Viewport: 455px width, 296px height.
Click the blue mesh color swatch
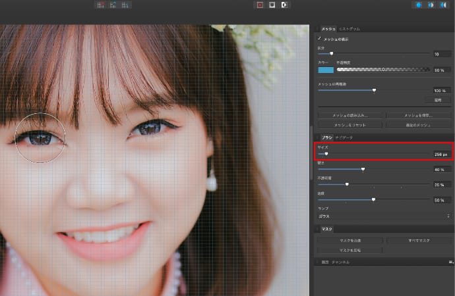coord(326,69)
